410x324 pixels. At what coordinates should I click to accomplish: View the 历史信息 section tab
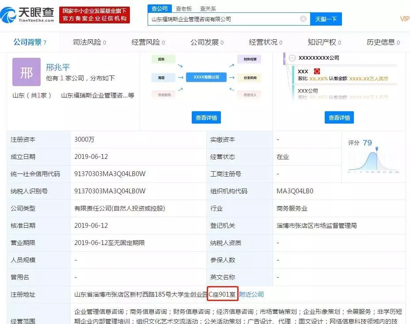coord(383,42)
